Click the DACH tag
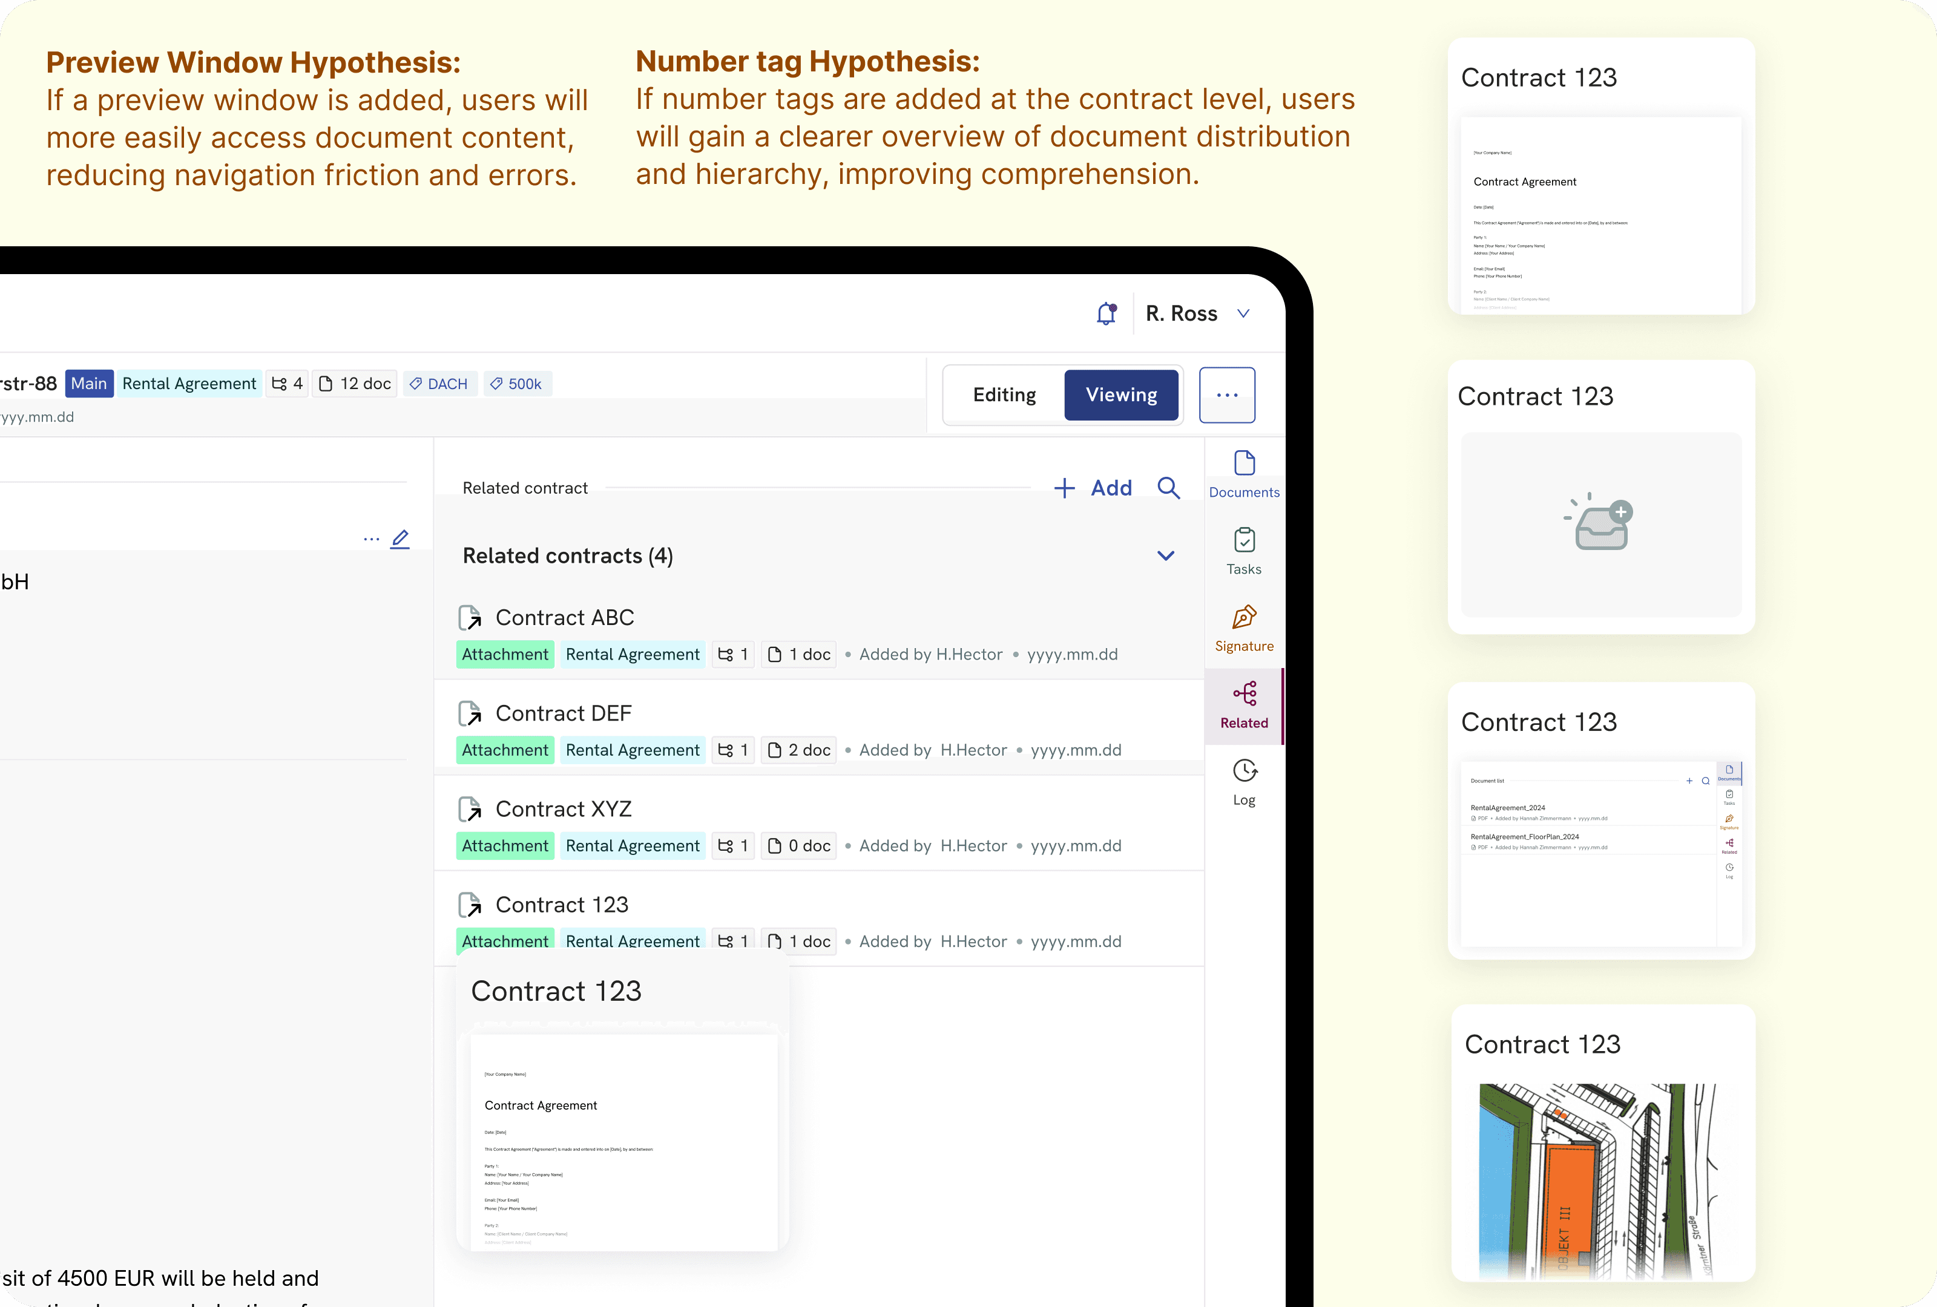This screenshot has width=1937, height=1307. [x=439, y=384]
